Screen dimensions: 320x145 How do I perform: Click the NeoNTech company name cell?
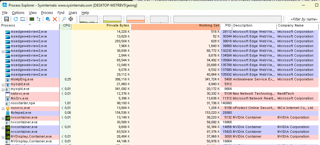pos(286,94)
